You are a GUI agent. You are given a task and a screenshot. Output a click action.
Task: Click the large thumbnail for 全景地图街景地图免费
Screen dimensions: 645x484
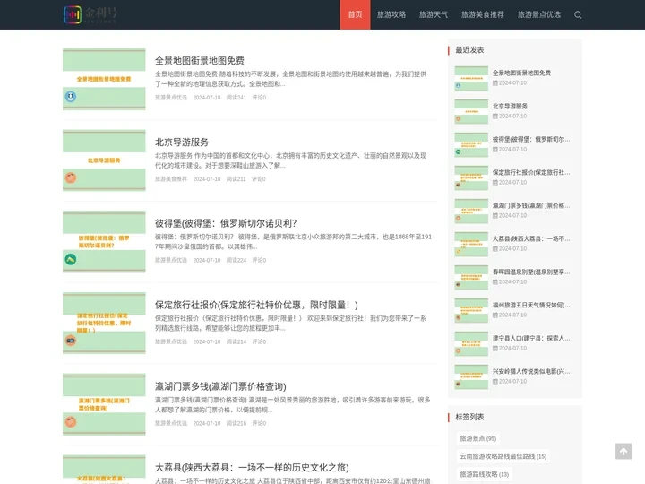(104, 79)
